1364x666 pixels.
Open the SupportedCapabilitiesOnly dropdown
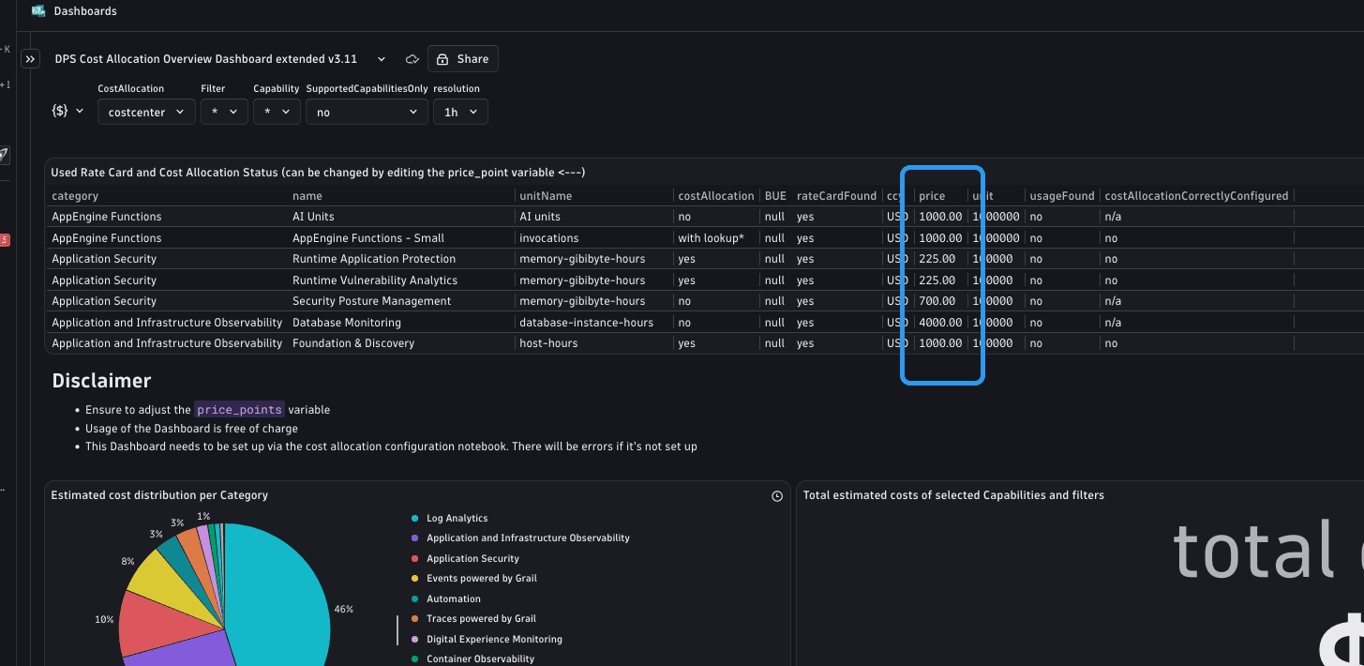click(367, 112)
